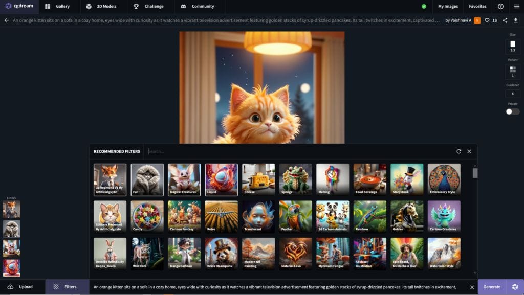Click the filters panel vertical scrollbar thumb
Screen dimensions: 524x295
point(475,173)
